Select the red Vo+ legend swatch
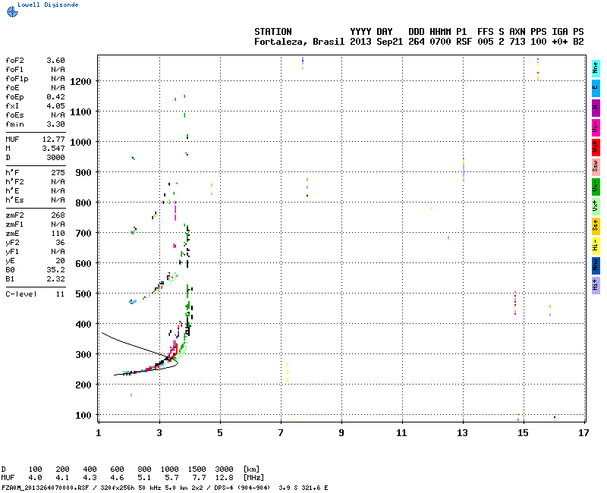607x493 pixels. click(x=596, y=147)
